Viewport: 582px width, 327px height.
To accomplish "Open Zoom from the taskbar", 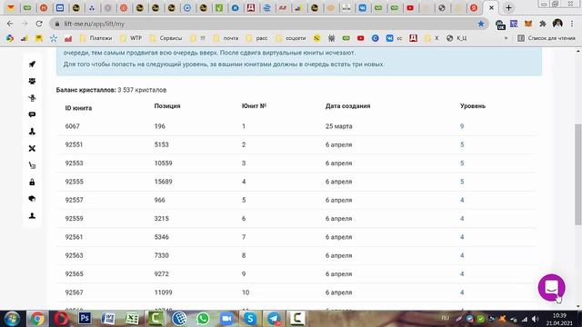I will click(x=226, y=319).
